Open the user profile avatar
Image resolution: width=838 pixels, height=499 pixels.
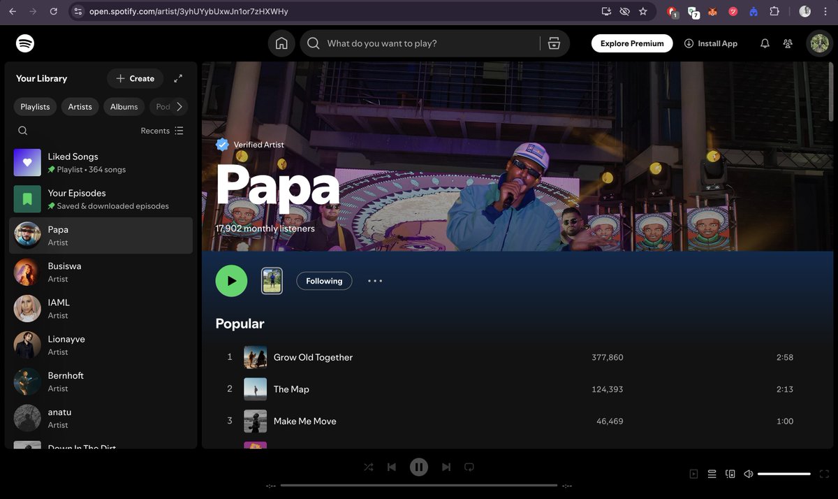click(x=818, y=43)
